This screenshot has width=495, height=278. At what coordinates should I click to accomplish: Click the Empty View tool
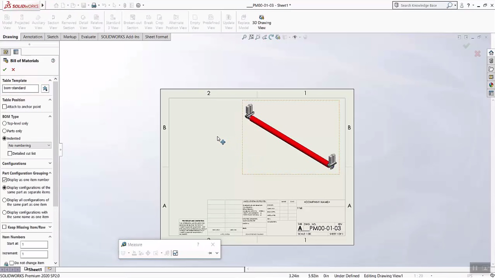point(195,22)
